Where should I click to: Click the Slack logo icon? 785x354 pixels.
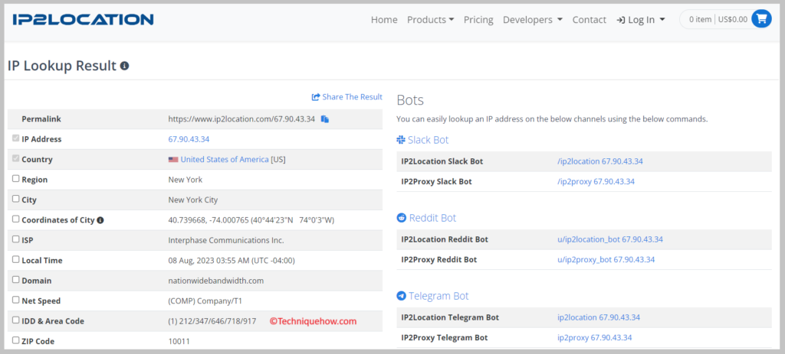pyautogui.click(x=400, y=140)
